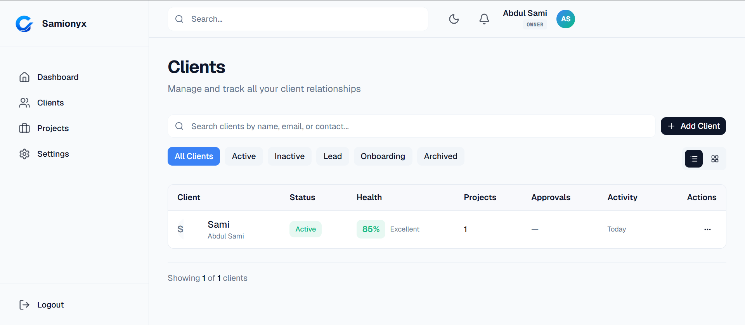Toggle dark mode with moon icon
Screen dimensions: 745x325
[454, 19]
